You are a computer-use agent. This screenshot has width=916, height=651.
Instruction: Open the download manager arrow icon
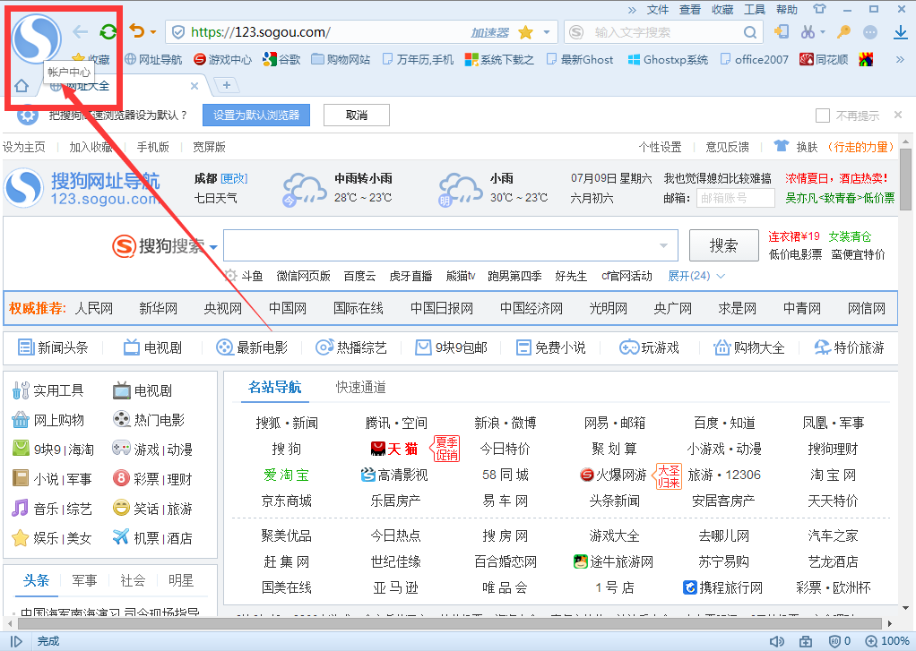[x=901, y=32]
